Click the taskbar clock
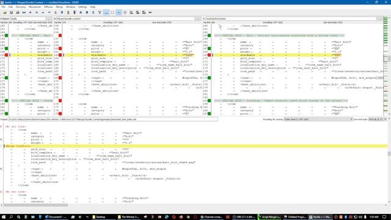Screen dimensions: 391x220 pyautogui.click(x=374, y=217)
